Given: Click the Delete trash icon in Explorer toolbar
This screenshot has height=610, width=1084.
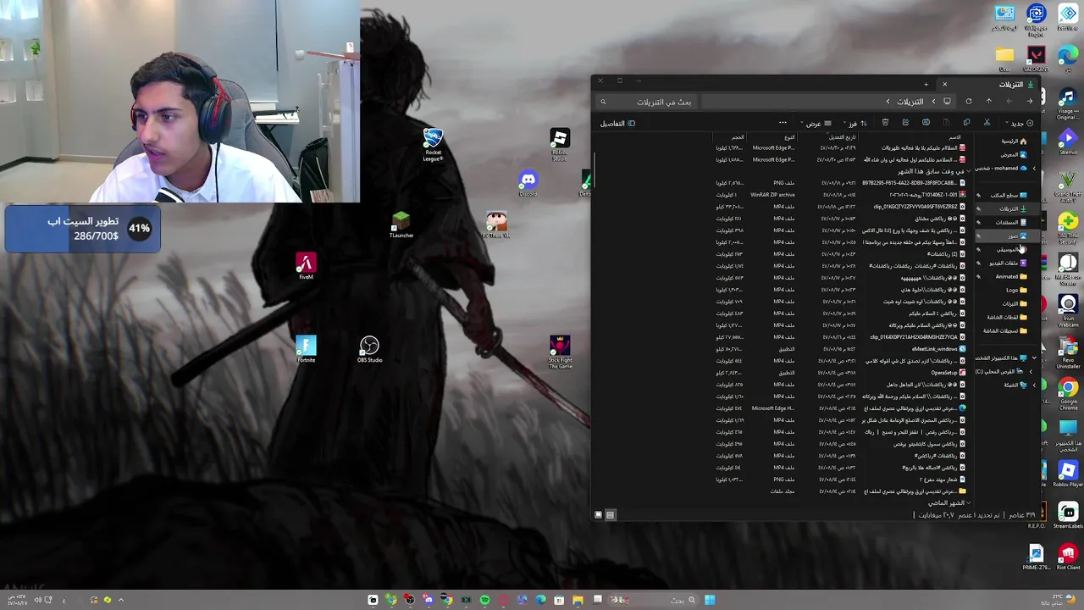Looking at the screenshot, I should click(x=885, y=124).
